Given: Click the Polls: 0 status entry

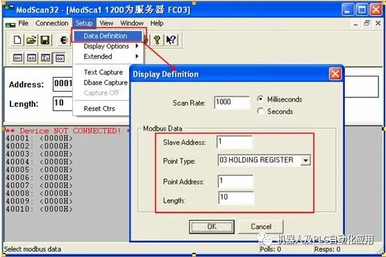Looking at the screenshot, I should 270,249.
